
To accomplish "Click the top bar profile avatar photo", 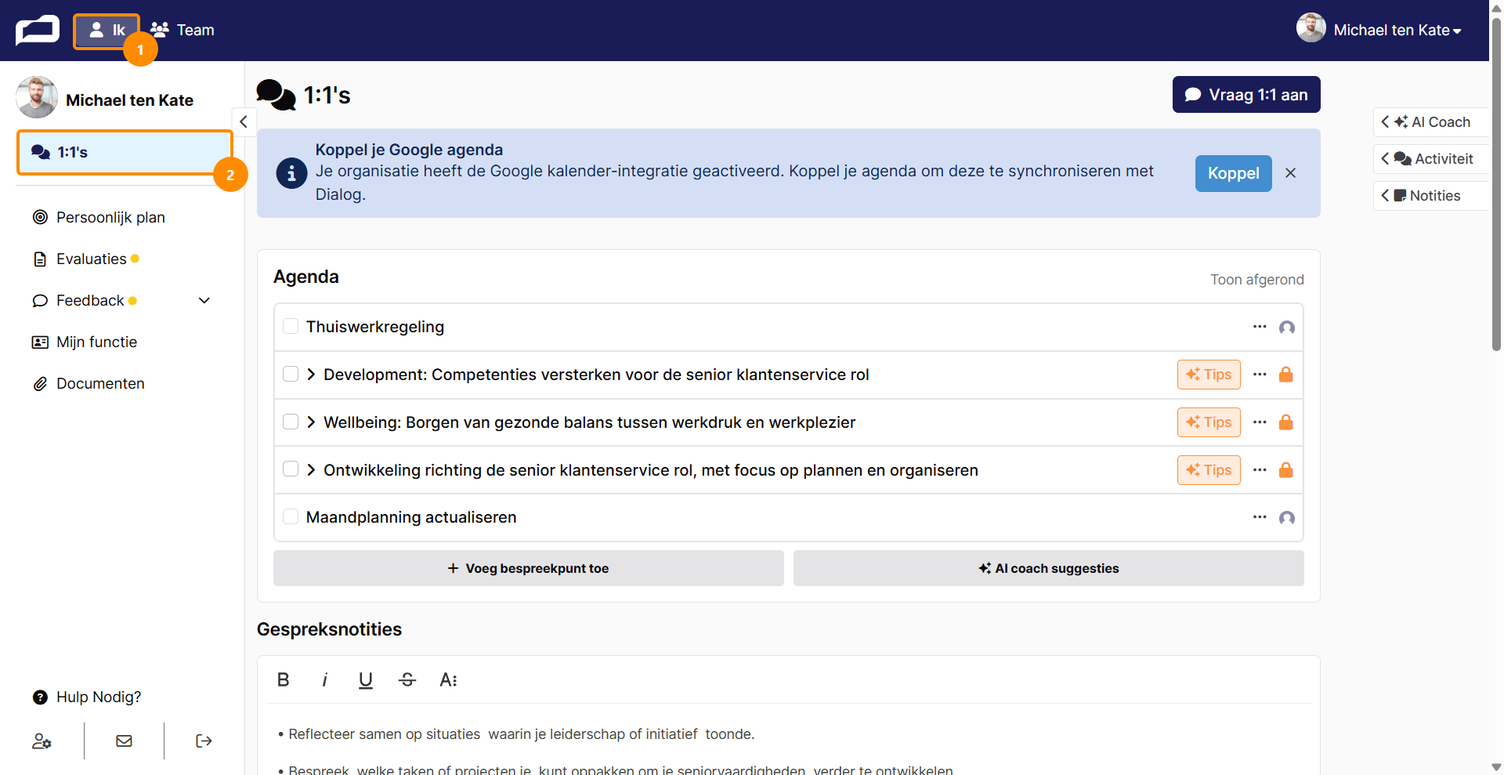I will 1311,28.
